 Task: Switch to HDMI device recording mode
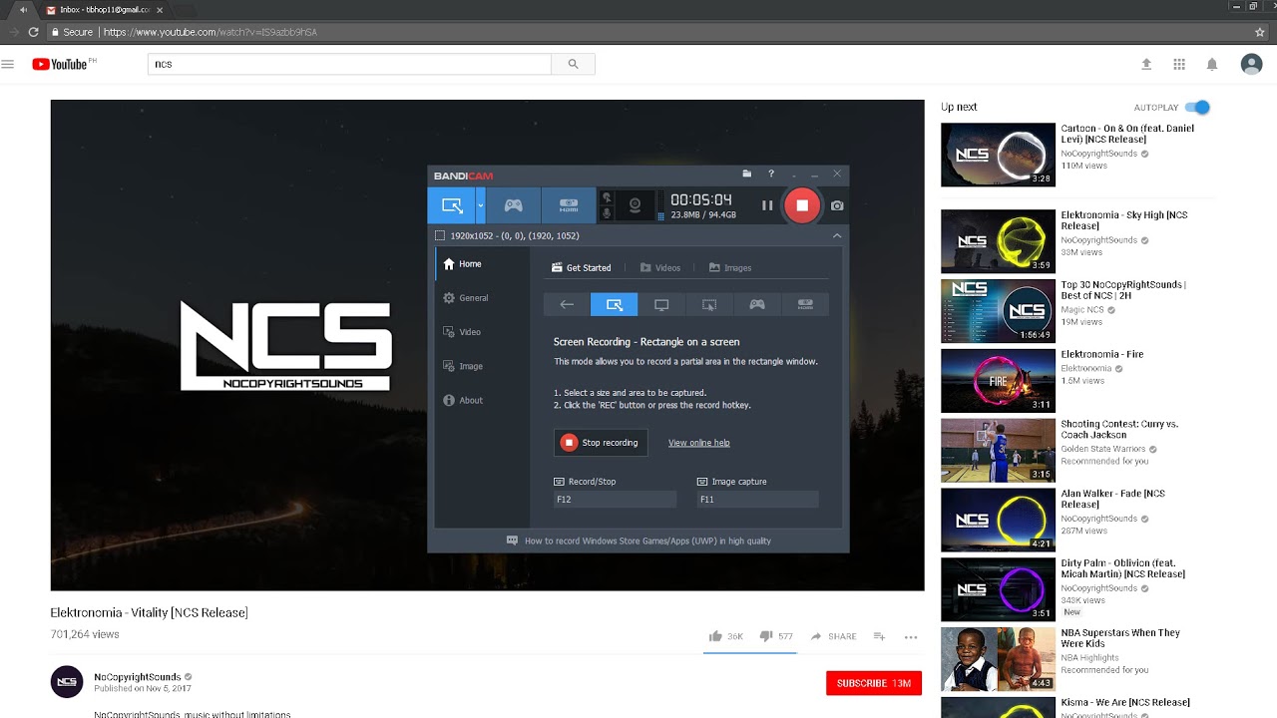tap(569, 205)
